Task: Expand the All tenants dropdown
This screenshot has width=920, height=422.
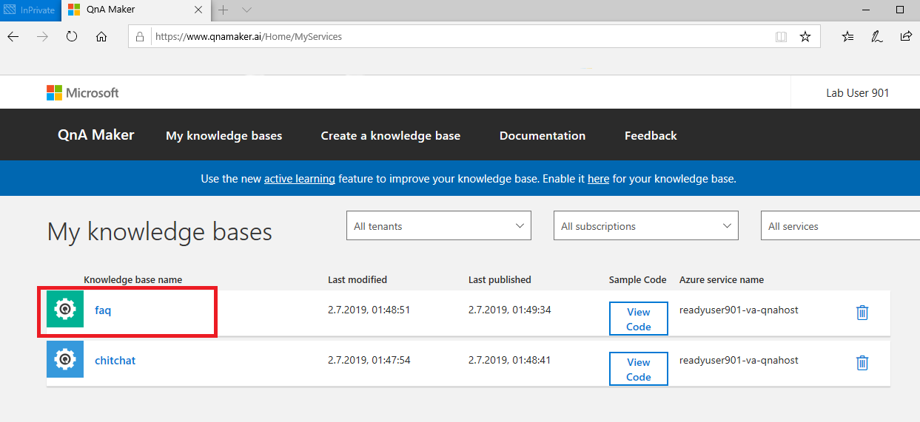Action: pos(439,225)
